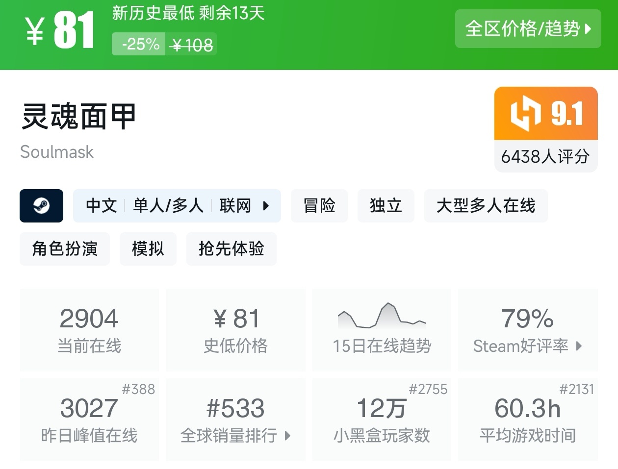Click the Soulmask subtitle
Image resolution: width=618 pixels, height=469 pixels.
coord(57,152)
